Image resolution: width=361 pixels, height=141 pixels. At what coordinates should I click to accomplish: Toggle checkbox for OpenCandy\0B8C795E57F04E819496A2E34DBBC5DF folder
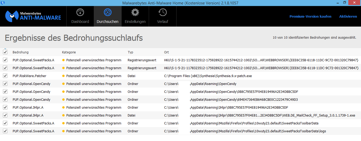[x=5, y=92]
